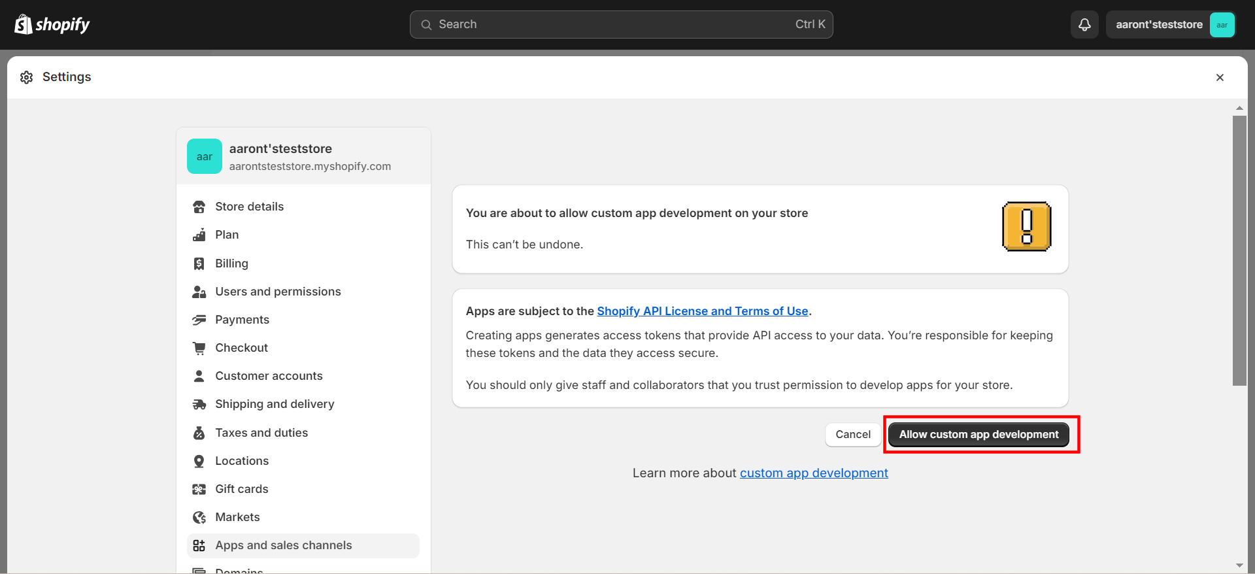The image size is (1255, 574).
Task: Click scrollbar down arrow
Action: click(x=1239, y=566)
